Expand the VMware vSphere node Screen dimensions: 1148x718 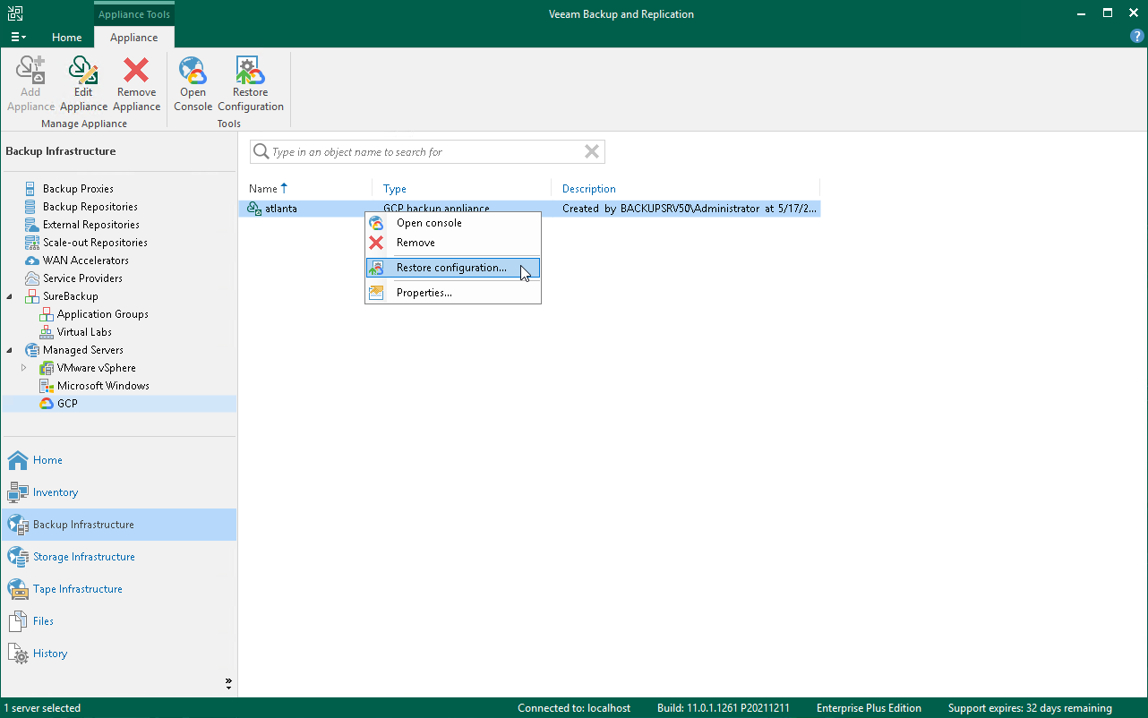[x=24, y=368]
